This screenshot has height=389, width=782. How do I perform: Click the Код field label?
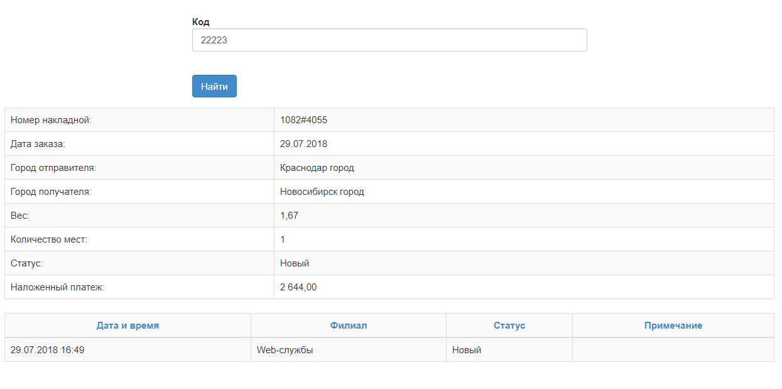click(201, 21)
